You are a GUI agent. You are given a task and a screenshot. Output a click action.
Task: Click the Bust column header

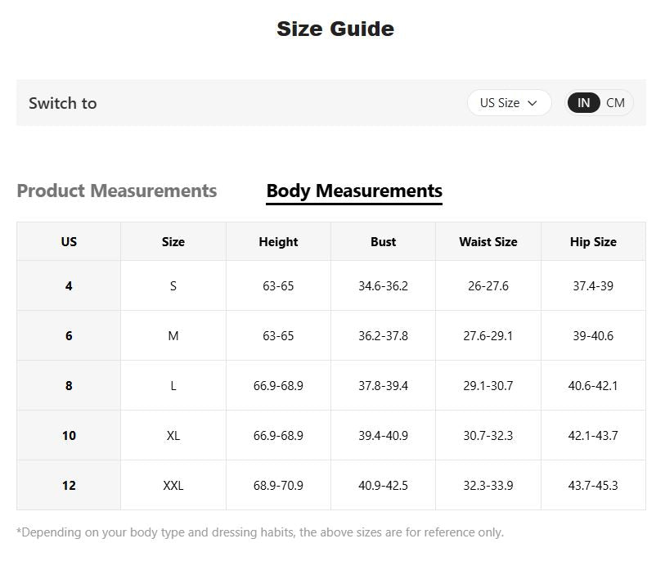click(383, 242)
